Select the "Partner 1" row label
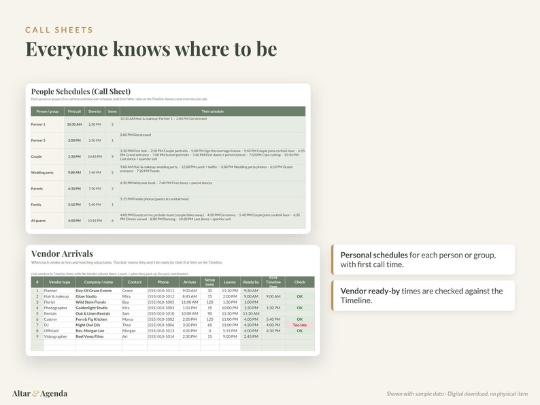 pyautogui.click(x=38, y=124)
